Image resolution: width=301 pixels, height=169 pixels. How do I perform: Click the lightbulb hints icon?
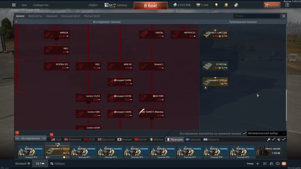tap(217, 5)
